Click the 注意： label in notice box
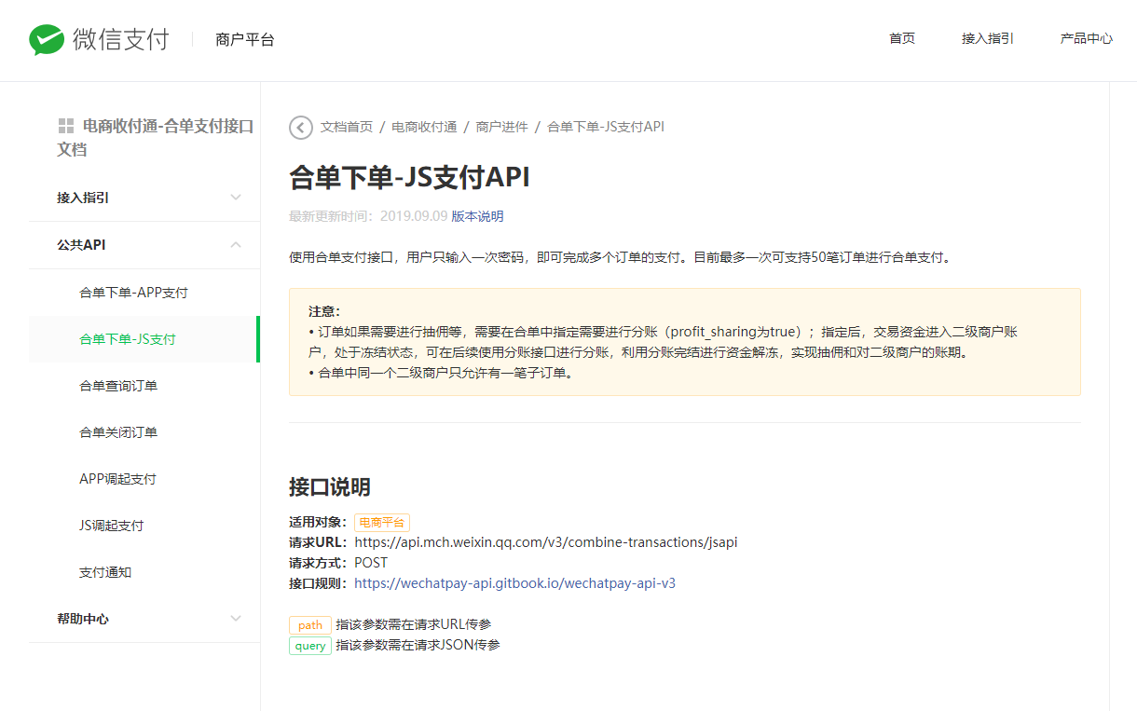Screen dimensions: 1137x711 324,311
